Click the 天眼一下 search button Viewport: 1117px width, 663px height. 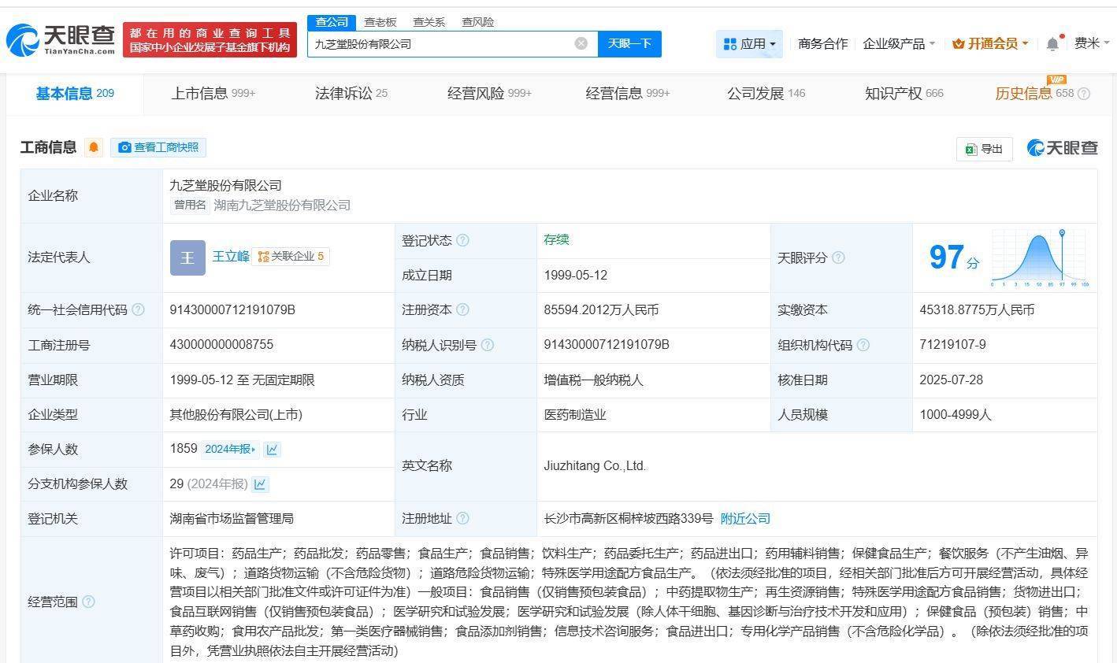click(x=629, y=43)
